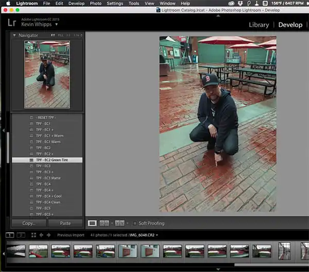309x272 pixels.
Task: Click the second window '2' display button
Action: pos(21,235)
